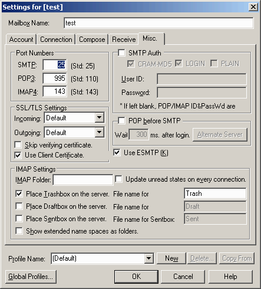This screenshot has height=289, width=261.
Task: Tick Skip verifying certificate option
Action: coord(18,145)
